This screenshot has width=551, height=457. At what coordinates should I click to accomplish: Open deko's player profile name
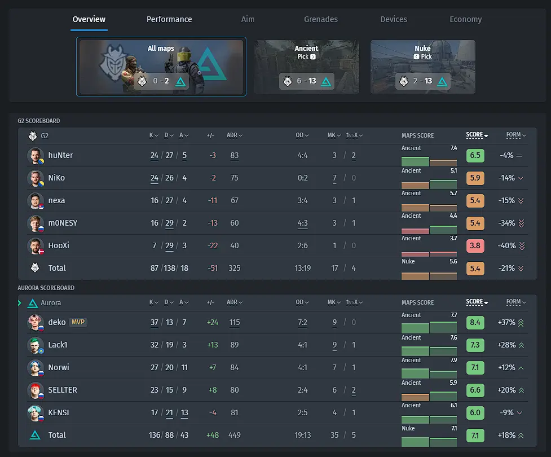pos(57,322)
